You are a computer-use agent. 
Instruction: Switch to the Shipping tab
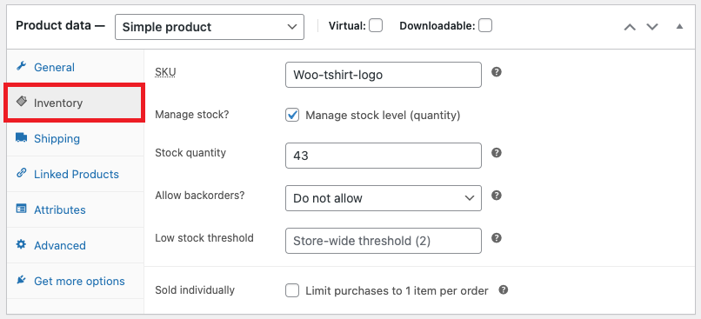pyautogui.click(x=75, y=138)
